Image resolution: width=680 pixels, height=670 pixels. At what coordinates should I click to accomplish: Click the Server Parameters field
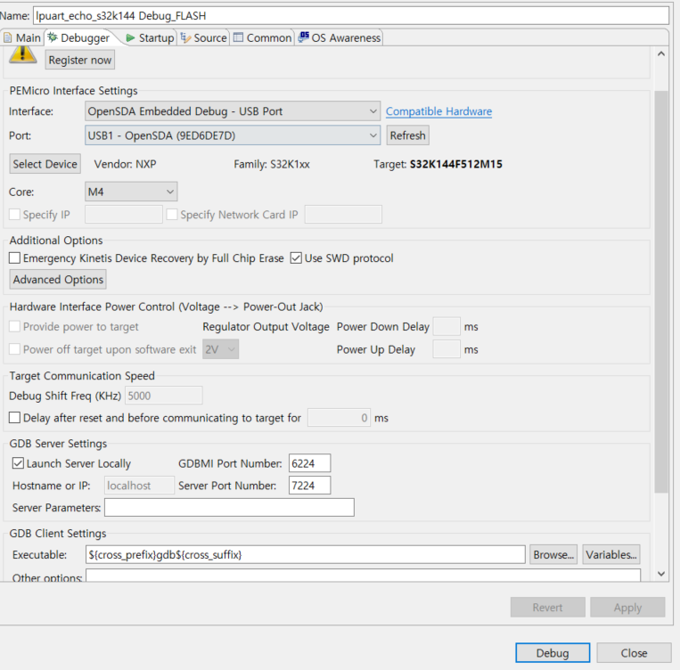pos(229,507)
